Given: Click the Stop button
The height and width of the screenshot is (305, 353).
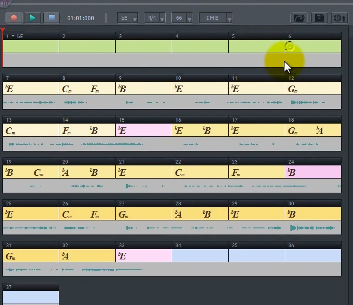Looking at the screenshot, I should 52,18.
